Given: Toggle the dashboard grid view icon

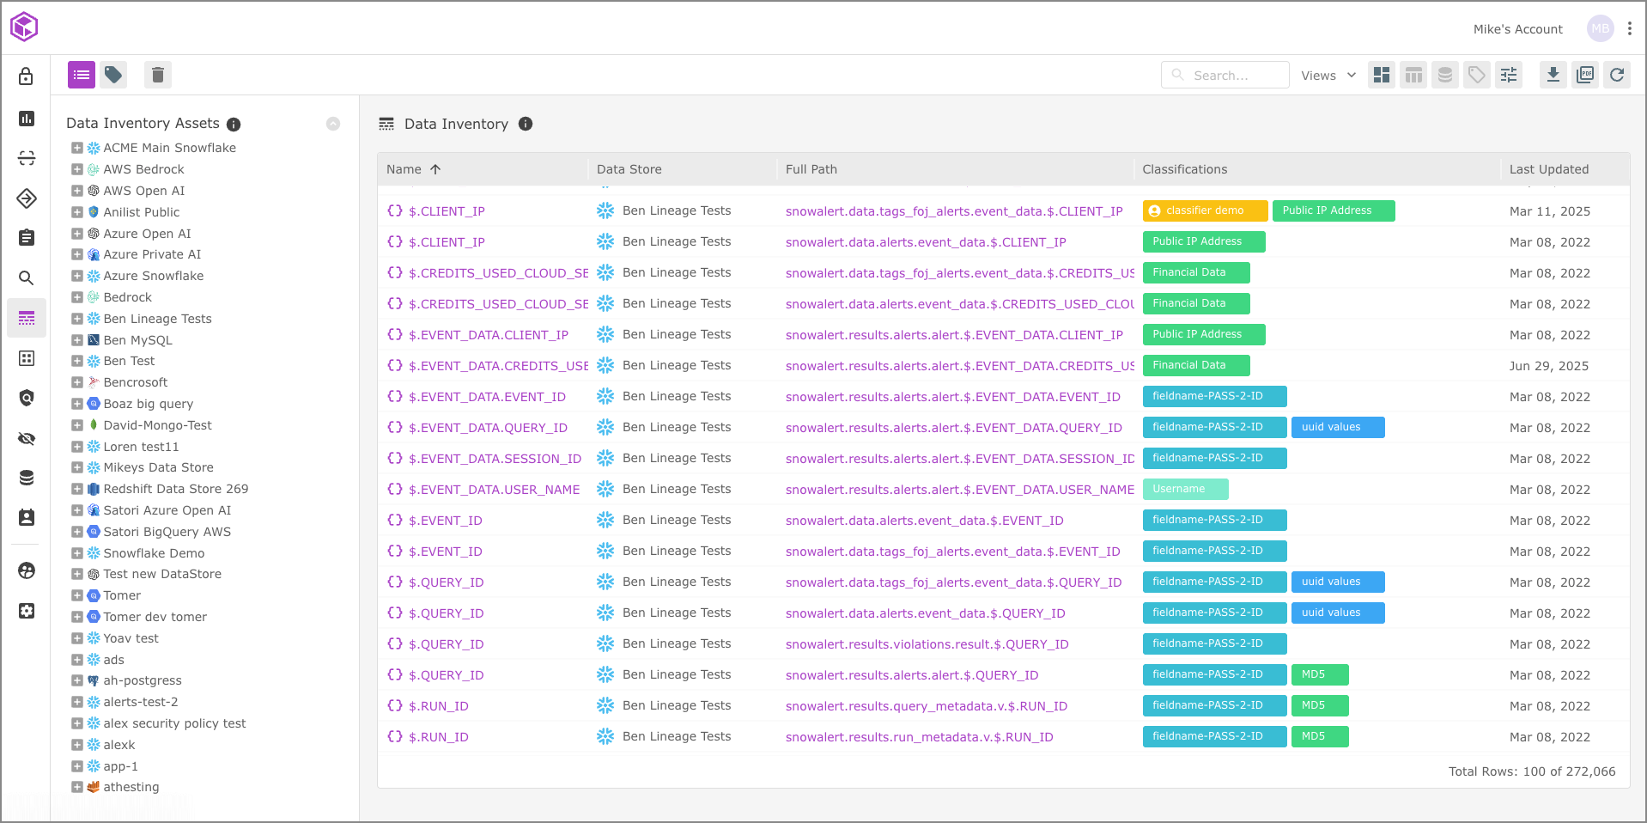Looking at the screenshot, I should 1382,76.
